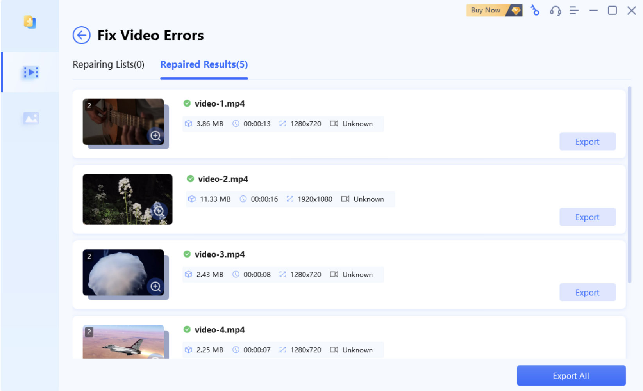Click the size cube icon of video-1.mp4
Screen dimensions: 643x391
click(x=188, y=124)
